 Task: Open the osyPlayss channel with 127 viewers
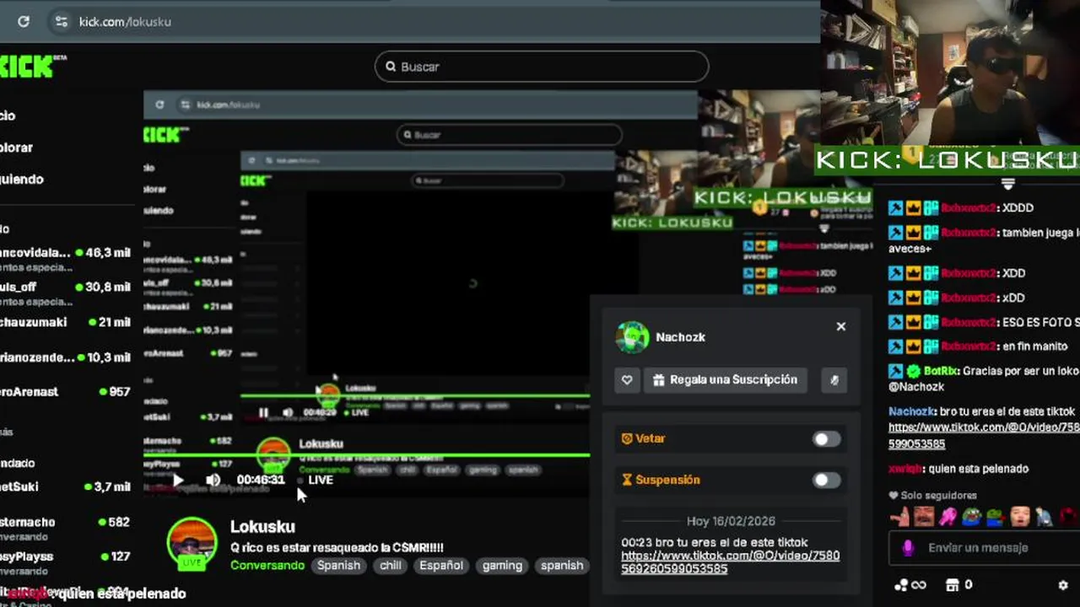65,561
